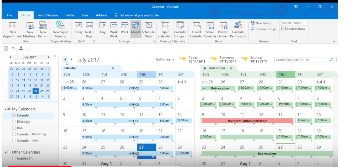
Task: Open the Folder tab
Action: [x=70, y=15]
